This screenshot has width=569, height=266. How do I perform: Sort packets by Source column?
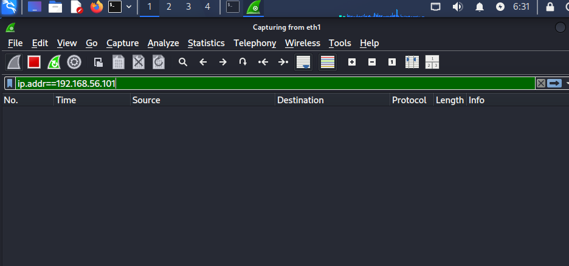(x=203, y=100)
